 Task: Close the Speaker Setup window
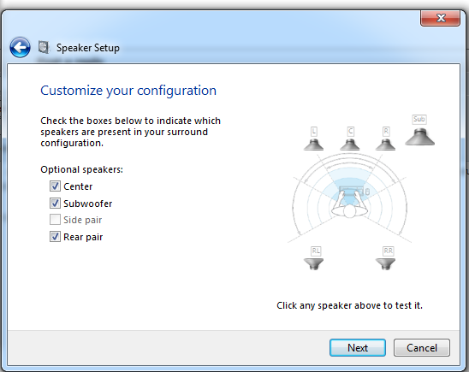click(440, 18)
